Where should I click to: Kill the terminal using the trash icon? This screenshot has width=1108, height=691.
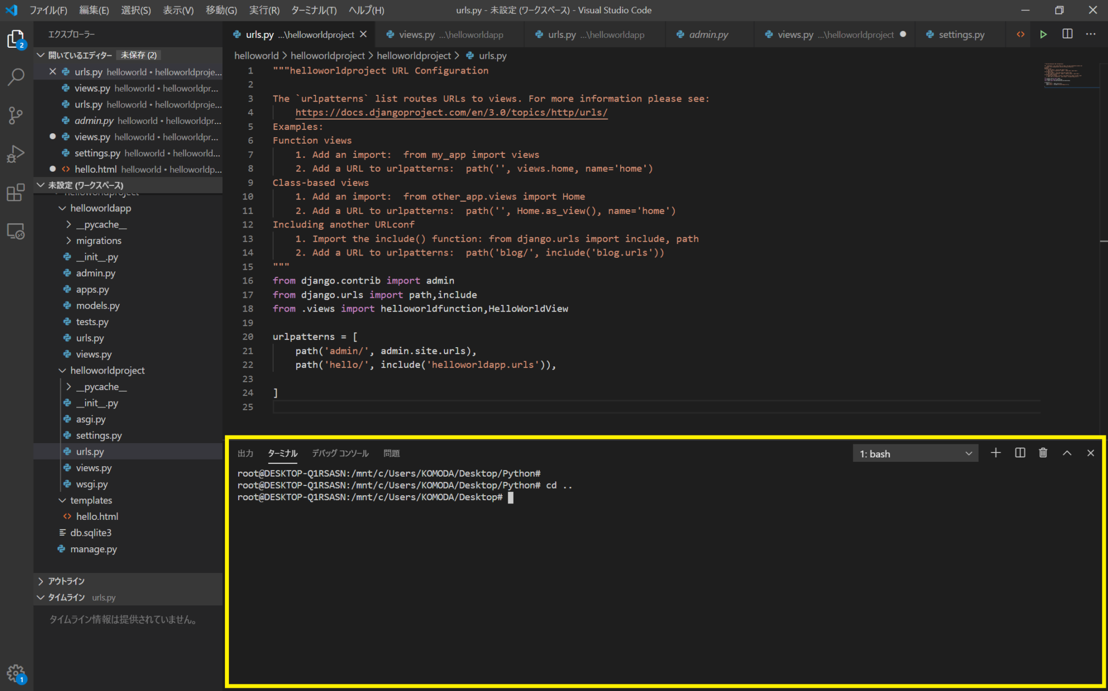pyautogui.click(x=1043, y=452)
